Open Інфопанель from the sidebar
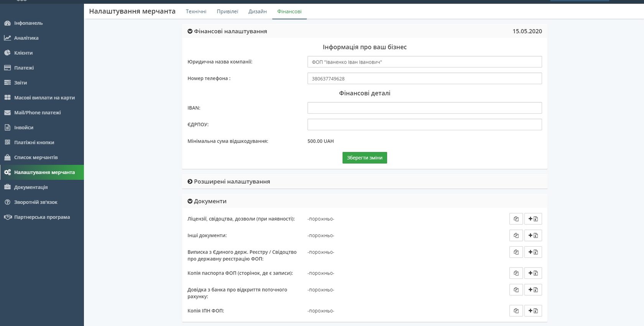The image size is (644, 326). pyautogui.click(x=28, y=23)
